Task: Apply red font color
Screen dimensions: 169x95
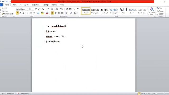Action: (x=47, y=13)
